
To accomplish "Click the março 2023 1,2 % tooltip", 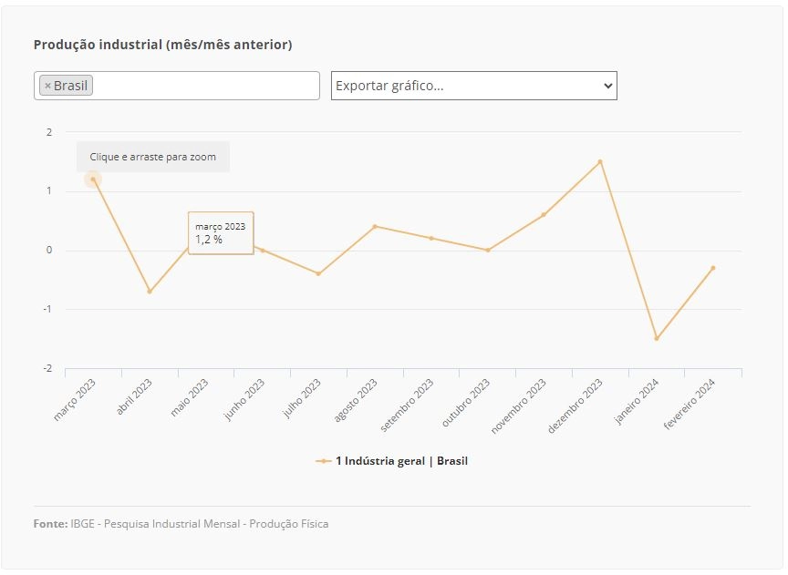I will [221, 233].
